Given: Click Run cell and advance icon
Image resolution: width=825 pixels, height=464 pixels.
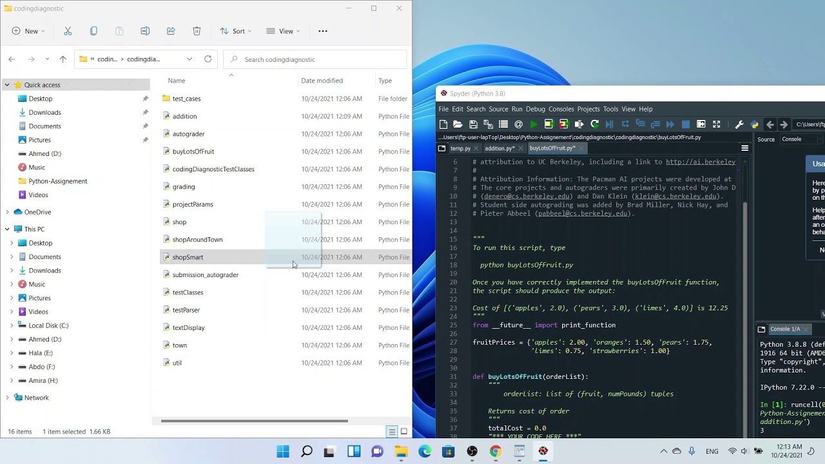Looking at the screenshot, I should coord(564,124).
